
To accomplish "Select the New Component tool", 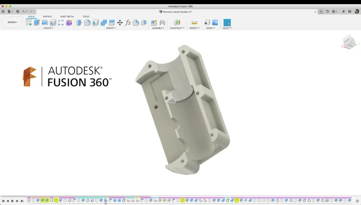I will point(154,23).
